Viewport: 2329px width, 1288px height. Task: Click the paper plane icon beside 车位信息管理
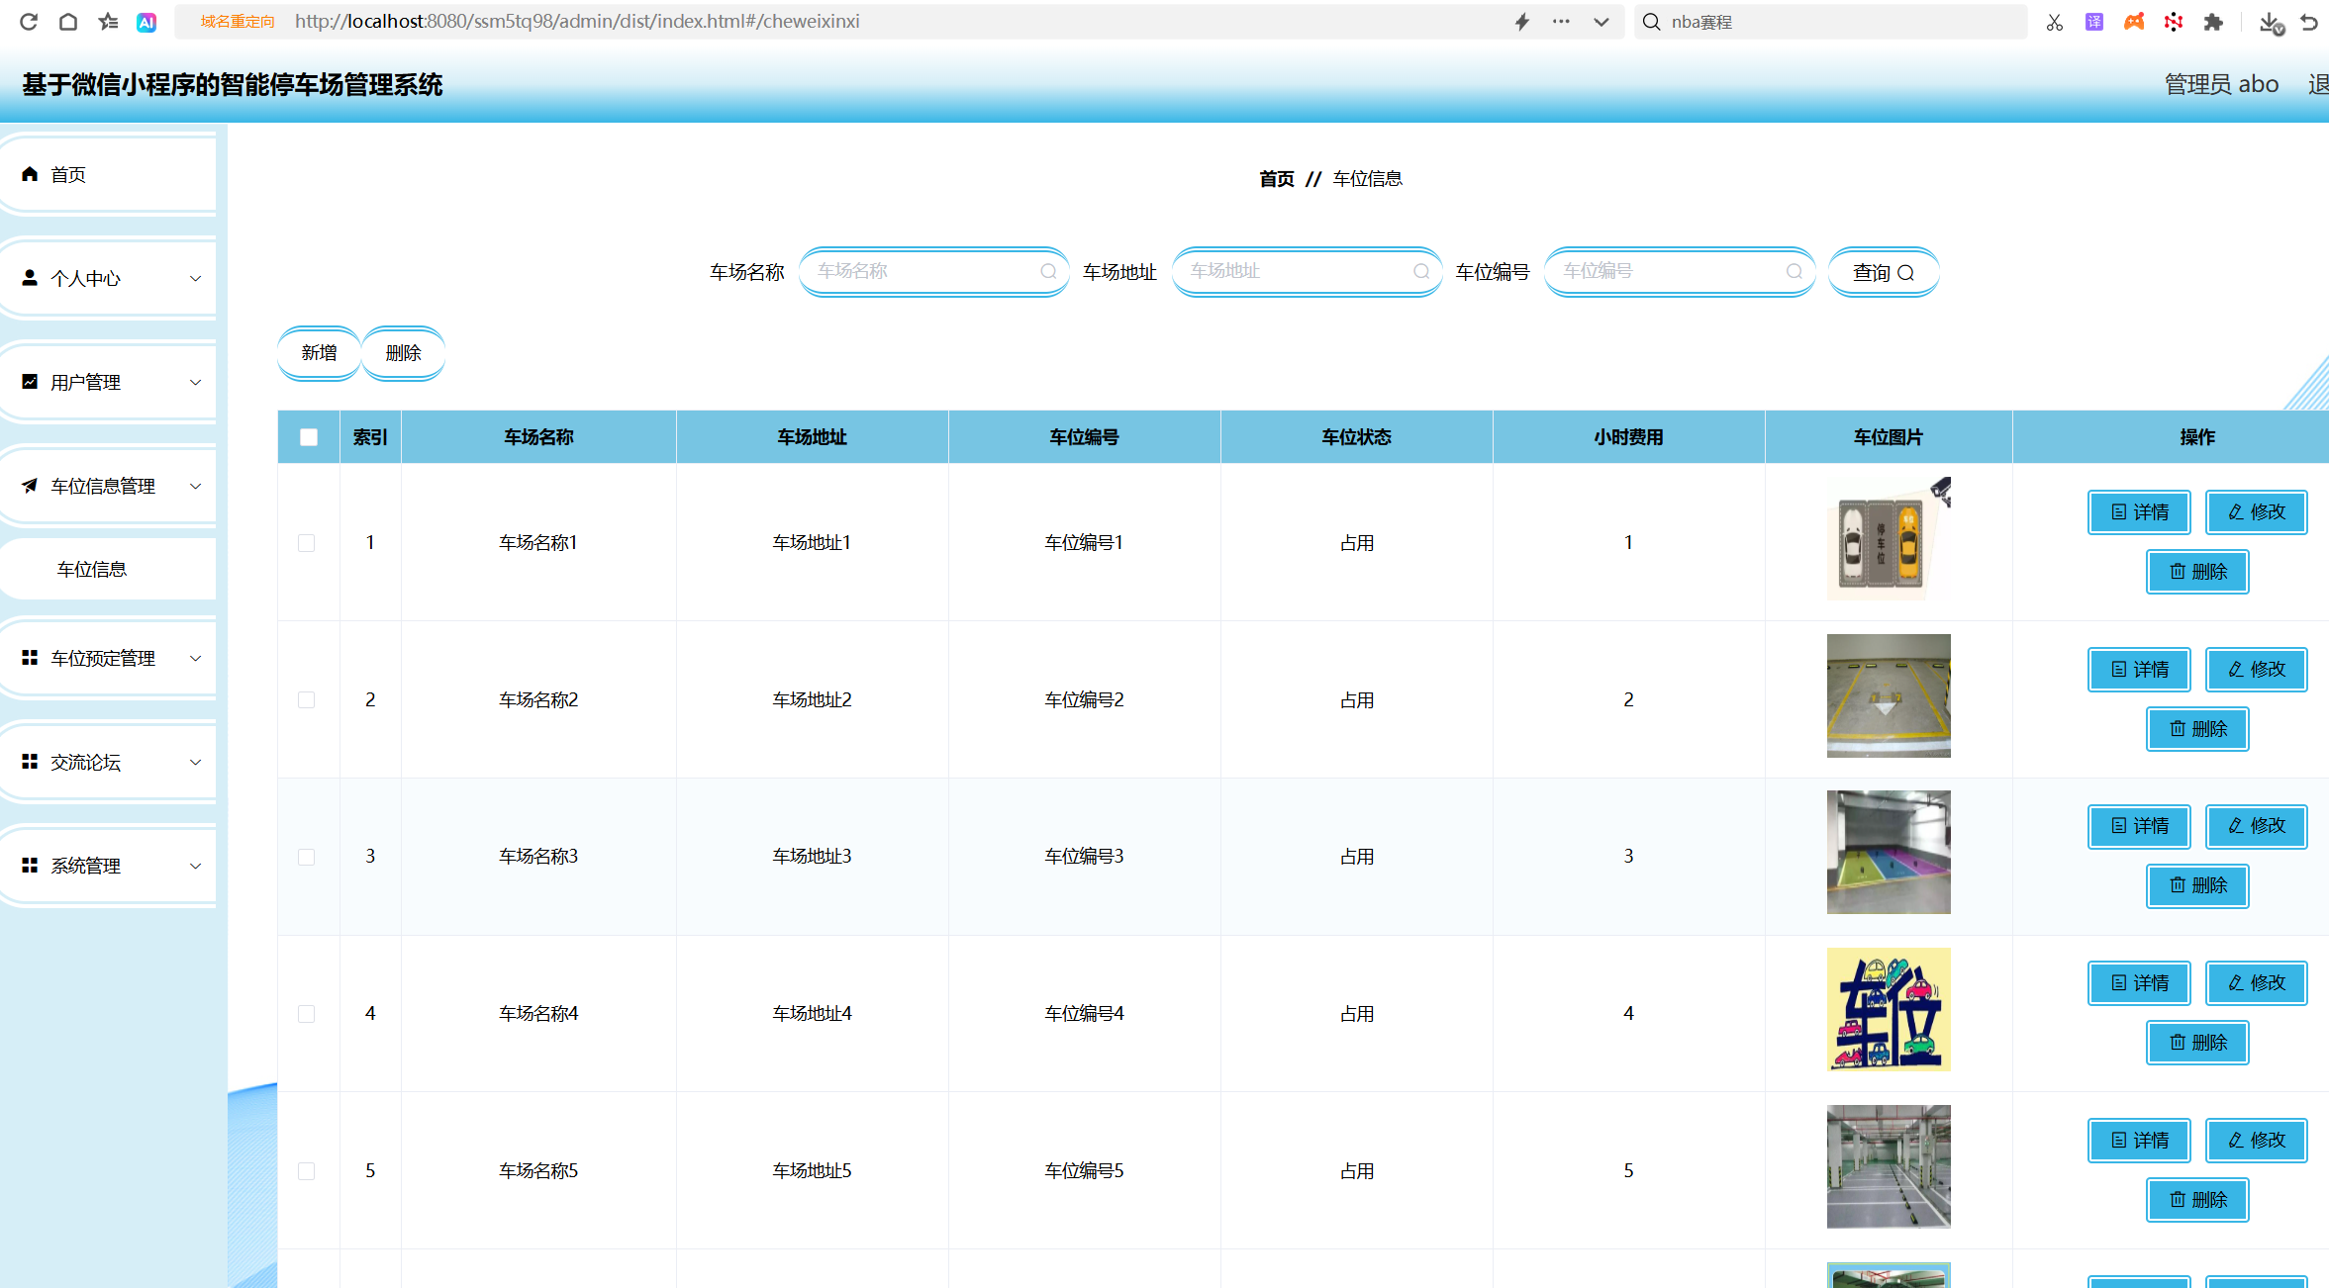(x=30, y=486)
